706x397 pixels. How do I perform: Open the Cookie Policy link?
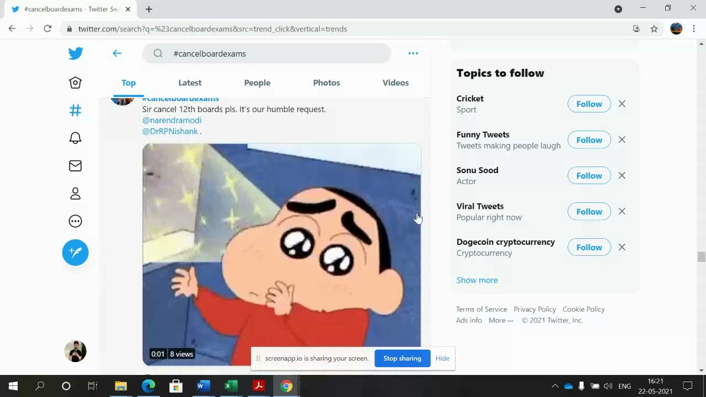tap(584, 309)
